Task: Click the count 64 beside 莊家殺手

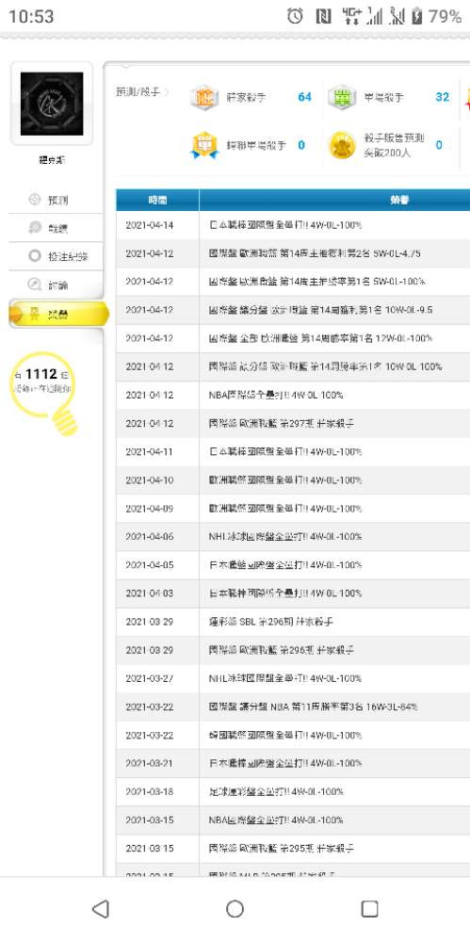Action: [305, 97]
